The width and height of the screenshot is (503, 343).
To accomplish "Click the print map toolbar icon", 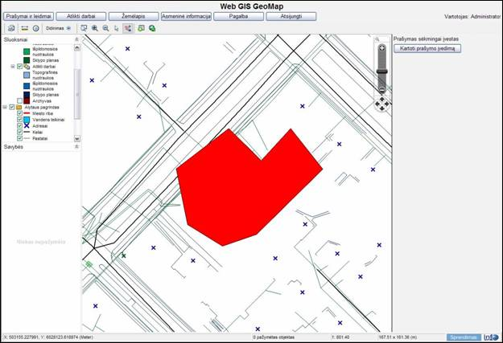I will click(11, 28).
